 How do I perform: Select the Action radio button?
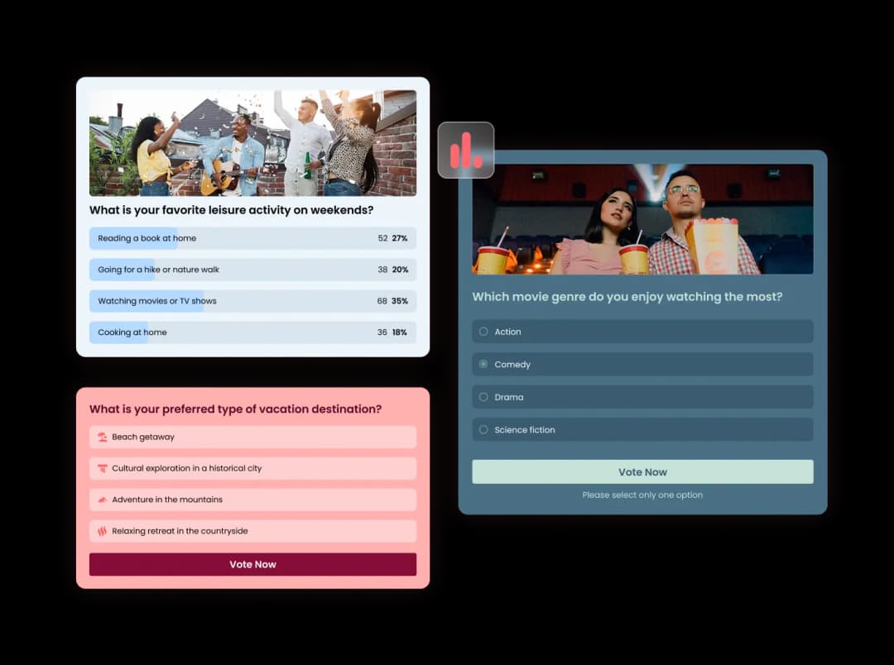coord(483,332)
